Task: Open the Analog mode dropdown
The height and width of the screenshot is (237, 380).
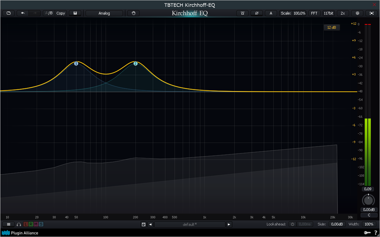Action: point(104,13)
